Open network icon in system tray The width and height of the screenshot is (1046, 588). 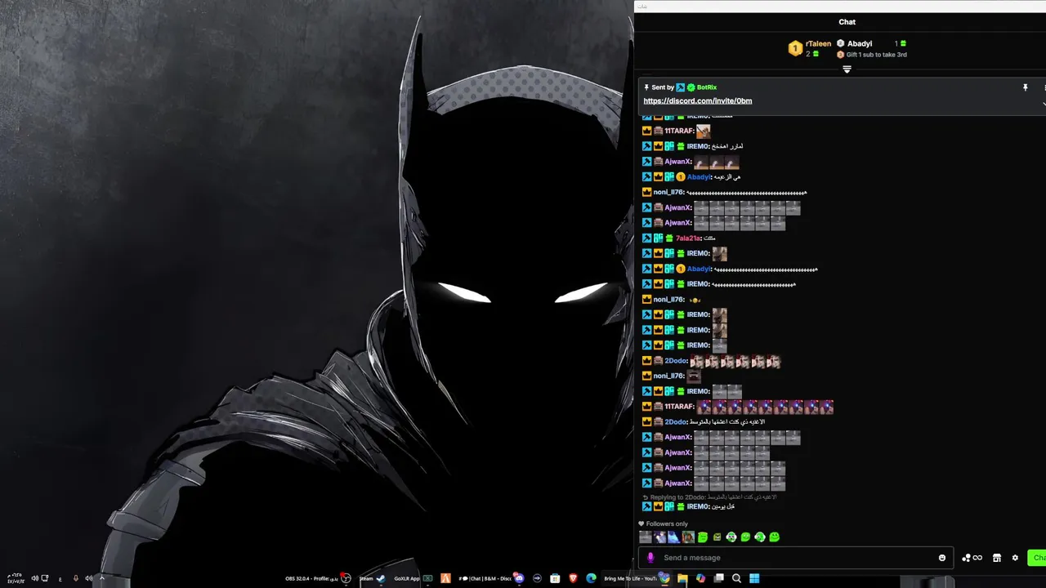click(x=45, y=578)
